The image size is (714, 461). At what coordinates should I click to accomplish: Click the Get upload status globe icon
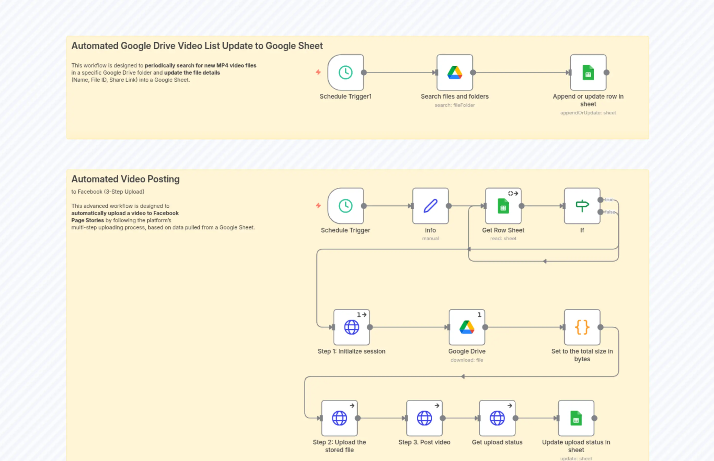[x=497, y=418]
